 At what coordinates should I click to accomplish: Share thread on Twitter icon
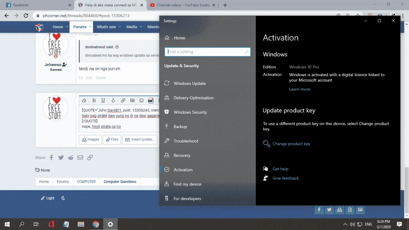[x=61, y=157]
